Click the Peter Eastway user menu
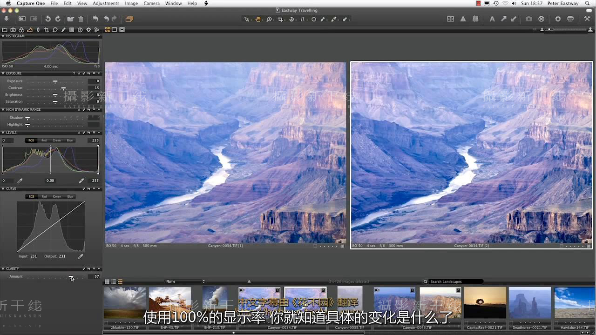The height and width of the screenshot is (335, 596). pyautogui.click(x=562, y=3)
